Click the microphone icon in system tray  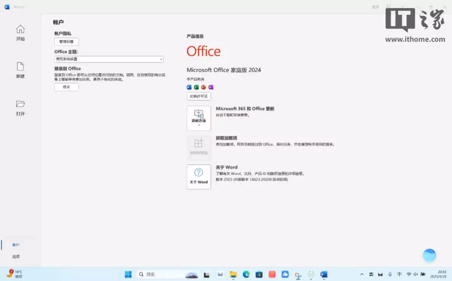pos(390,274)
